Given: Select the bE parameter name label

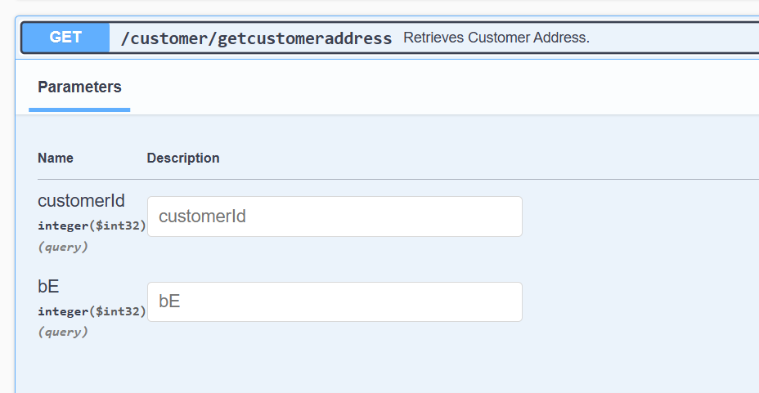Looking at the screenshot, I should tap(48, 286).
